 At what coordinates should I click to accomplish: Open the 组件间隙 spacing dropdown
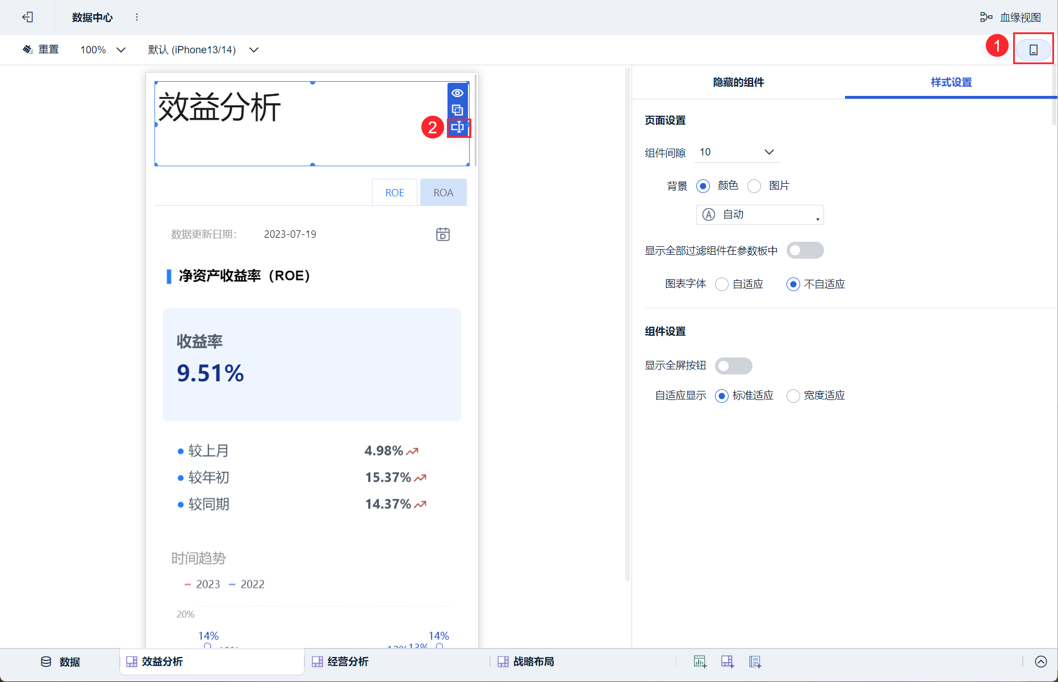pyautogui.click(x=737, y=152)
